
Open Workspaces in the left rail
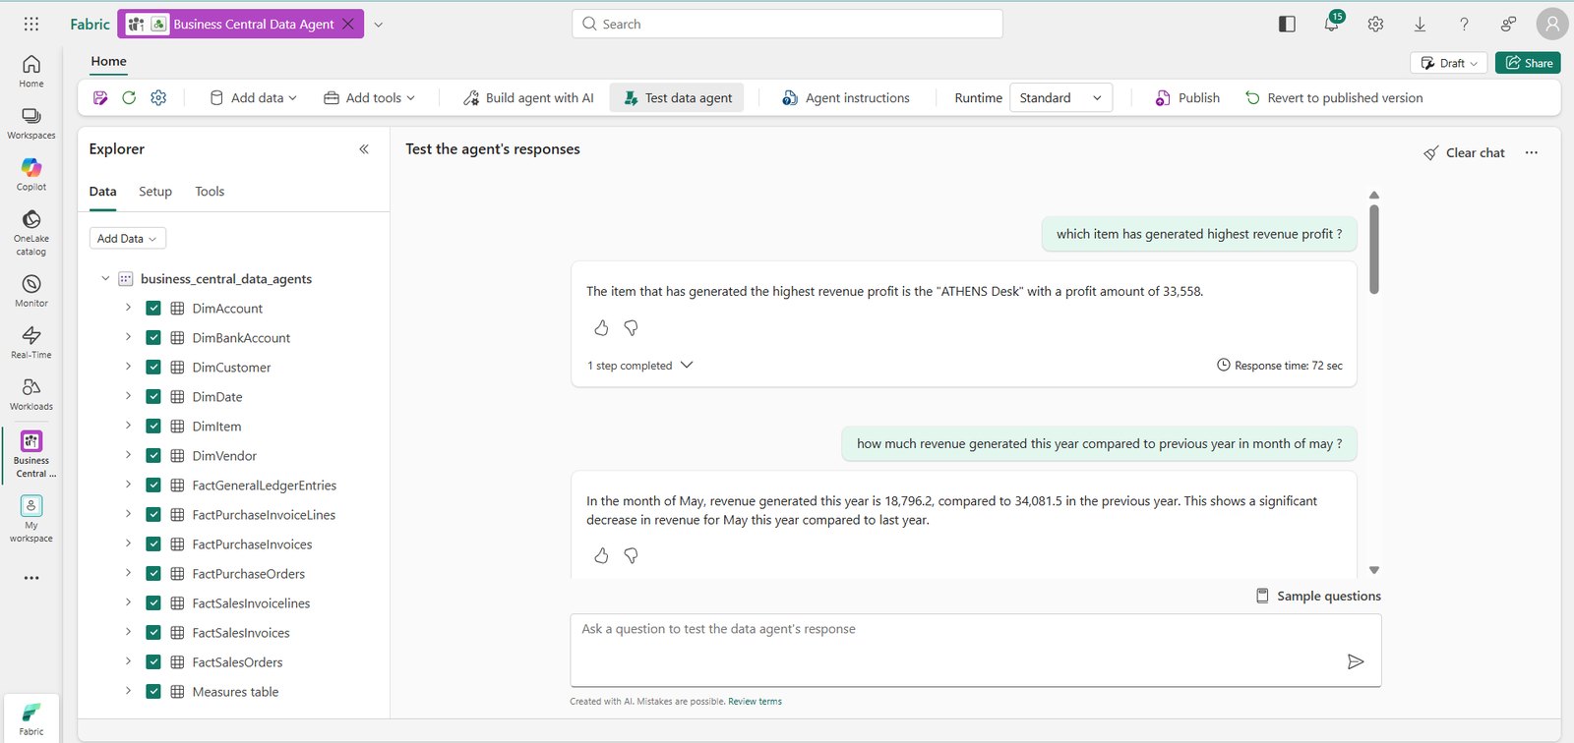[x=31, y=123]
